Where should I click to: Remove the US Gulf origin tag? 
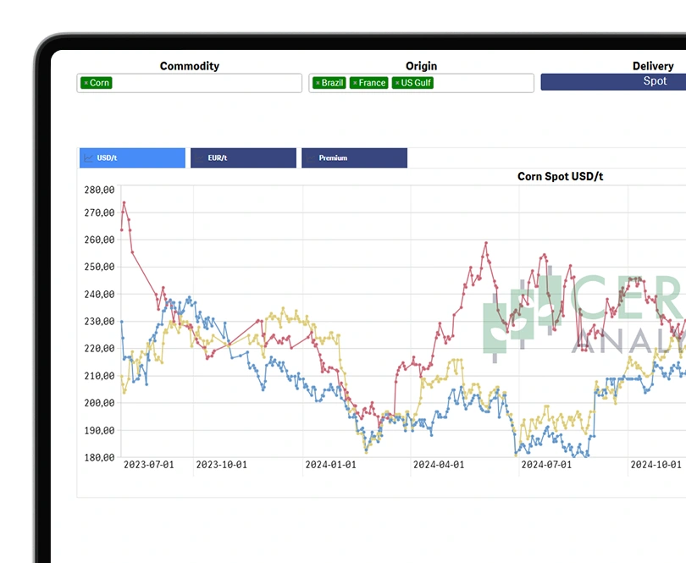click(x=397, y=83)
